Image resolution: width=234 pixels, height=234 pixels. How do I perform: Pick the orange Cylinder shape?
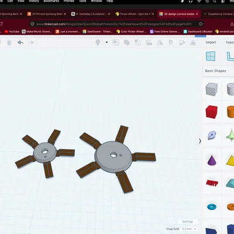tap(230, 112)
